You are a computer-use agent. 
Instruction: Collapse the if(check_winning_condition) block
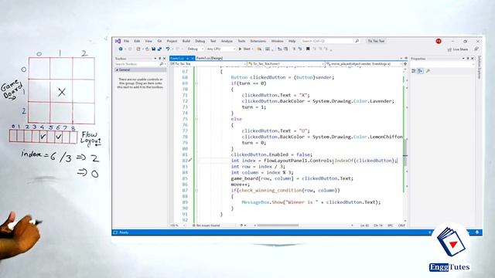coord(196,191)
